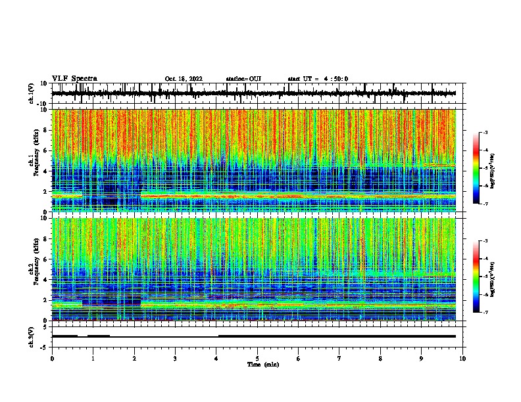
Task: Click time axis tick label "1"
Action: click(93, 359)
